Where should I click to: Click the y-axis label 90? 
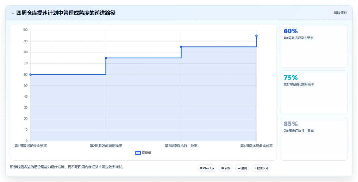(x=26, y=41)
